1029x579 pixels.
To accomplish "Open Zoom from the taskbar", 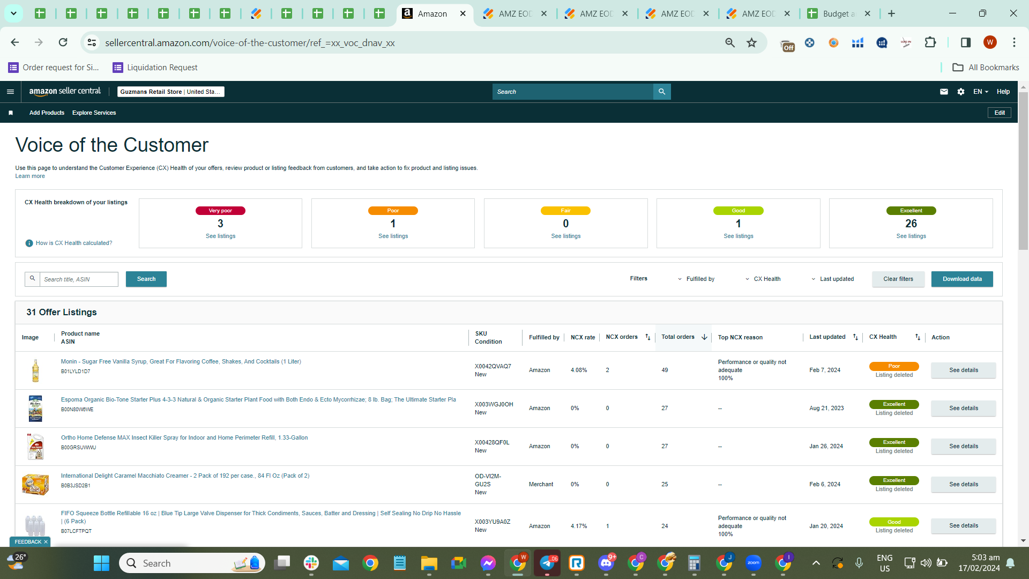I will (754, 563).
